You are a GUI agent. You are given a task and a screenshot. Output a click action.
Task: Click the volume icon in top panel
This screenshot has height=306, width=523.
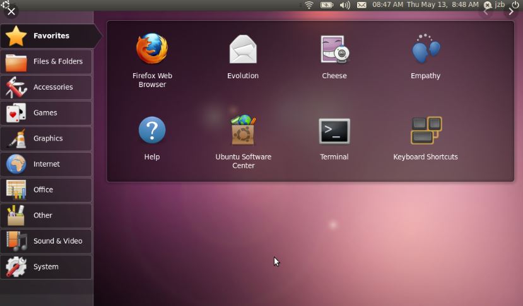tap(344, 5)
